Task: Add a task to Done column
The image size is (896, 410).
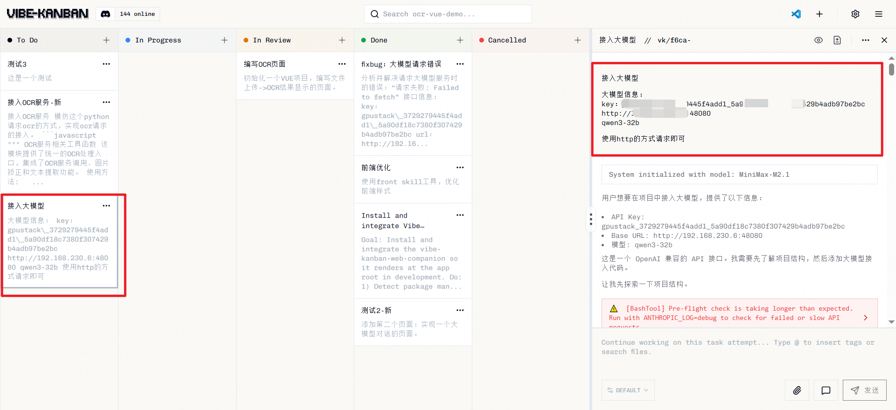Action: [x=460, y=40]
